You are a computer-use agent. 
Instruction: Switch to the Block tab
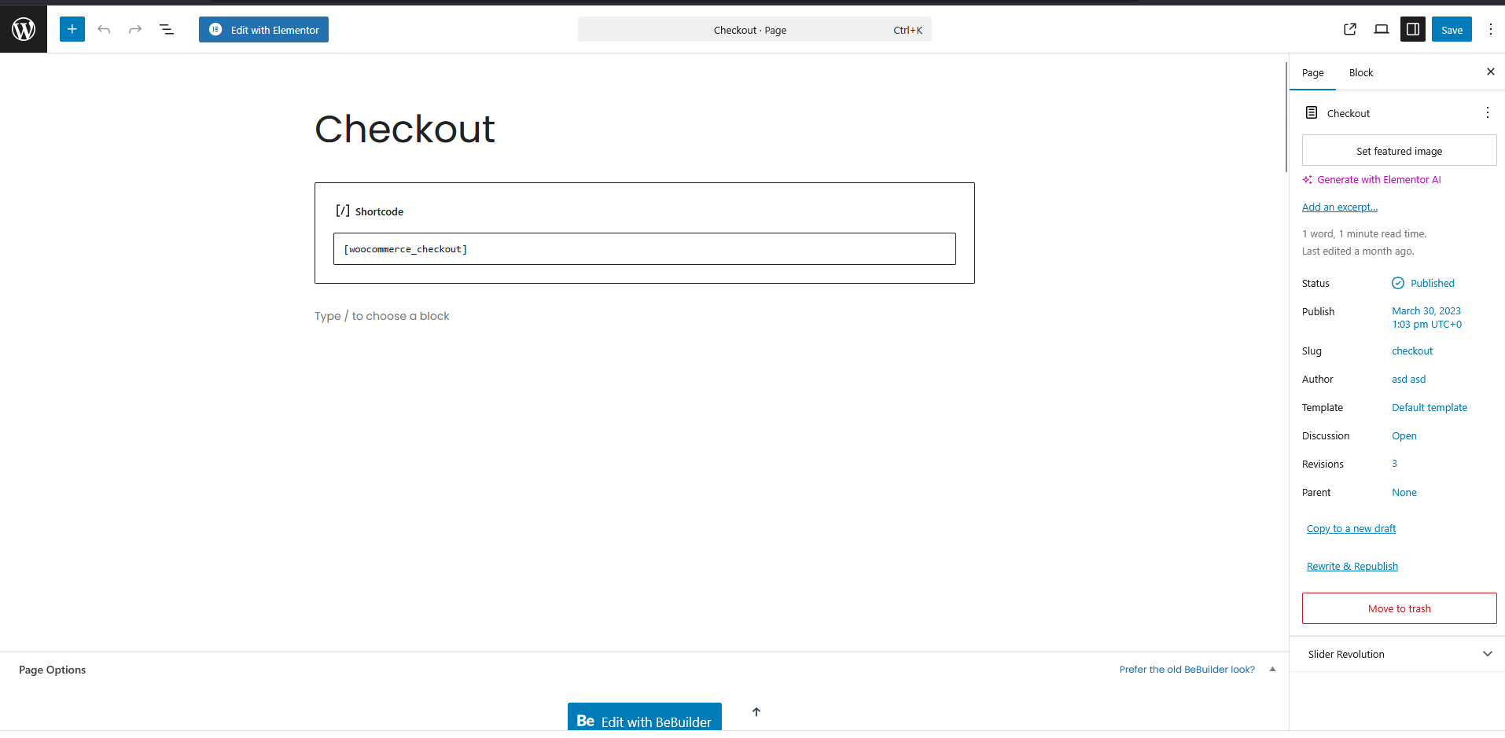pos(1360,73)
